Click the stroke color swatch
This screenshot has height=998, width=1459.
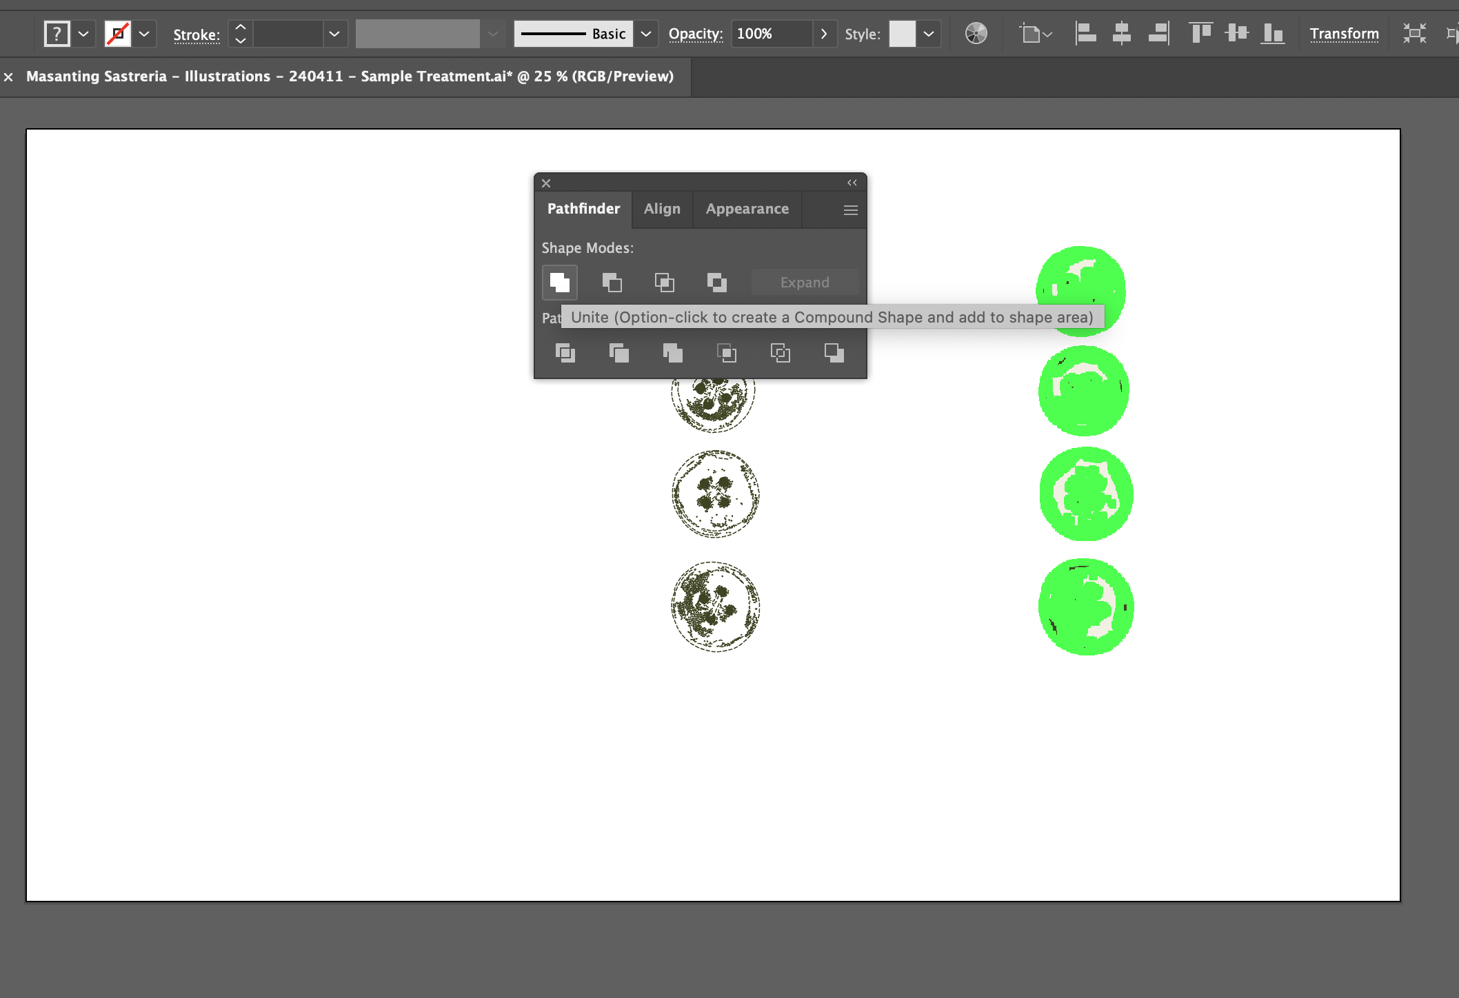pyautogui.click(x=118, y=34)
